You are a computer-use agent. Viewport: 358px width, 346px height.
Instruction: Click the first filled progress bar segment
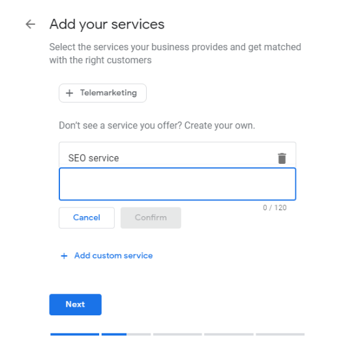click(74, 334)
